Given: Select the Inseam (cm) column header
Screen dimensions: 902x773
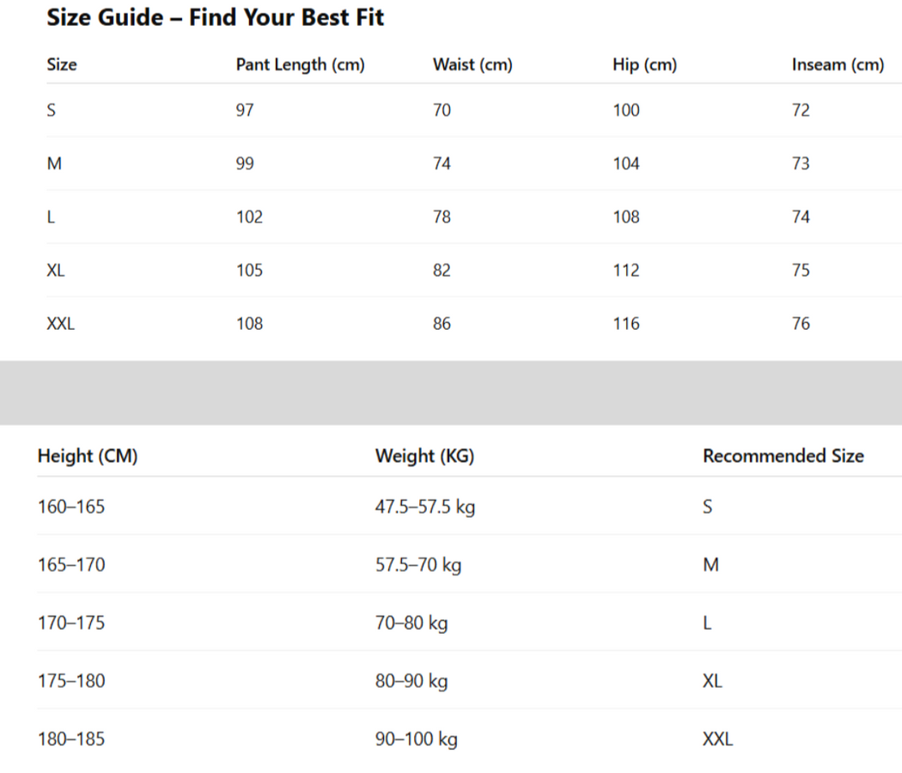Looking at the screenshot, I should click(838, 64).
